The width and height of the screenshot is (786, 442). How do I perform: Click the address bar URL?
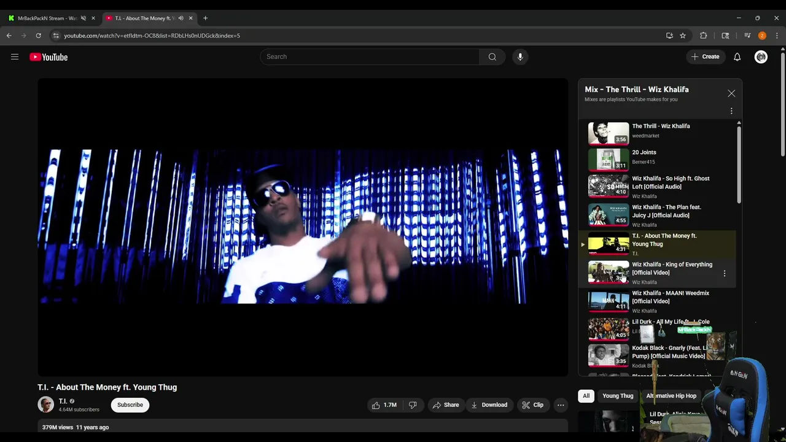click(x=152, y=36)
